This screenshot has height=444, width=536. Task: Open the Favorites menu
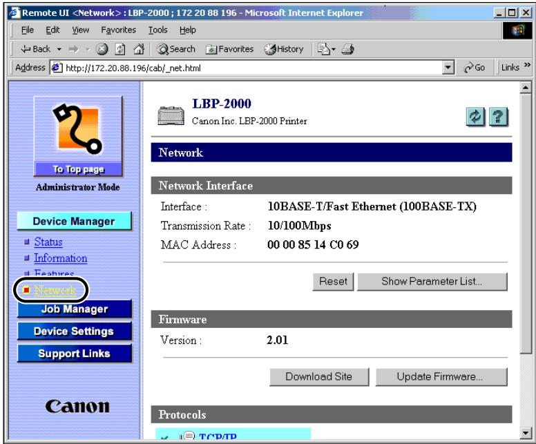(x=118, y=30)
